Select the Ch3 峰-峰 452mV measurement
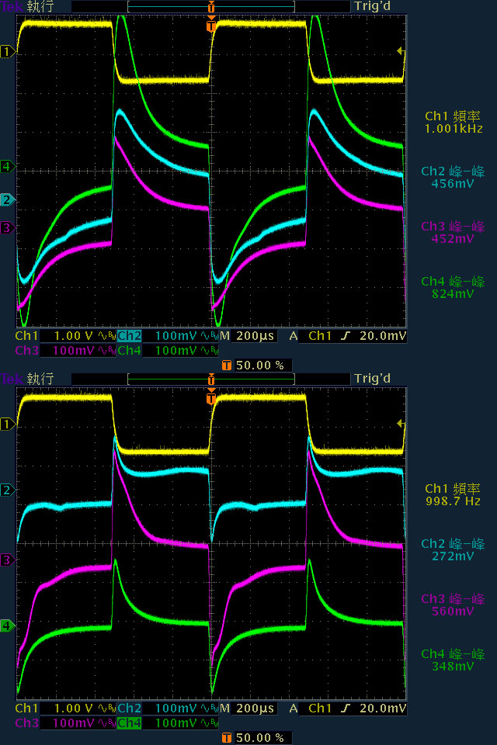The height and width of the screenshot is (745, 497). click(x=454, y=232)
